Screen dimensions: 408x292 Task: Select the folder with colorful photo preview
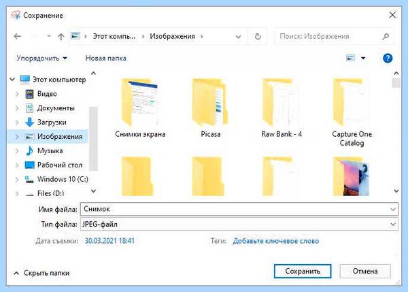click(x=352, y=176)
